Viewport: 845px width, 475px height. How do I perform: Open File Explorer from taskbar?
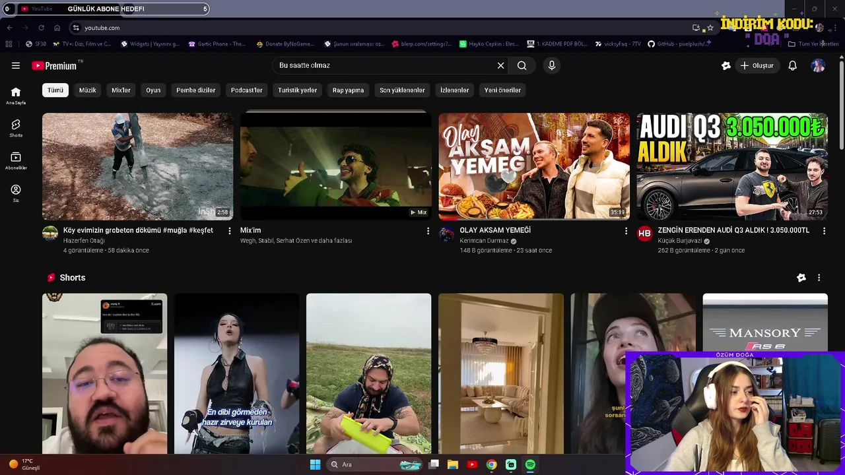[x=453, y=464]
